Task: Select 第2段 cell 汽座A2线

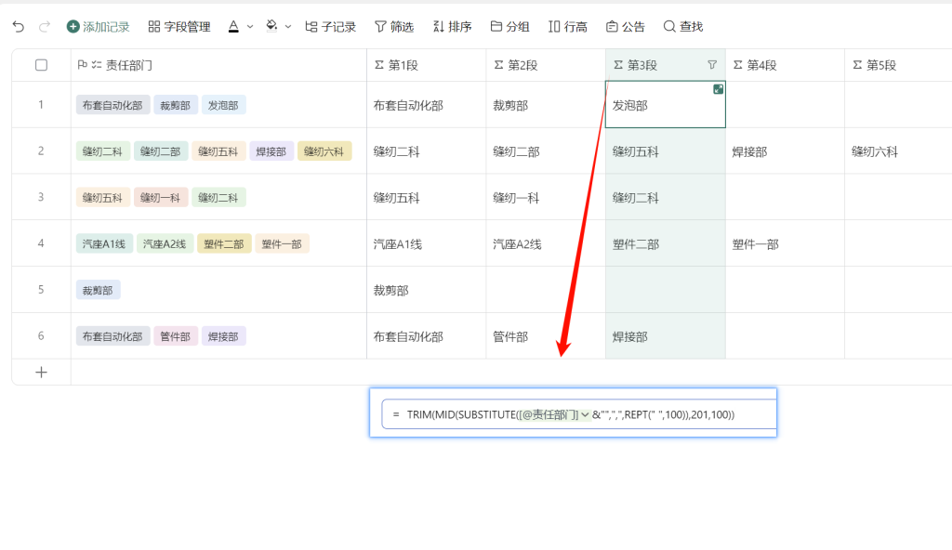Action: (546, 244)
